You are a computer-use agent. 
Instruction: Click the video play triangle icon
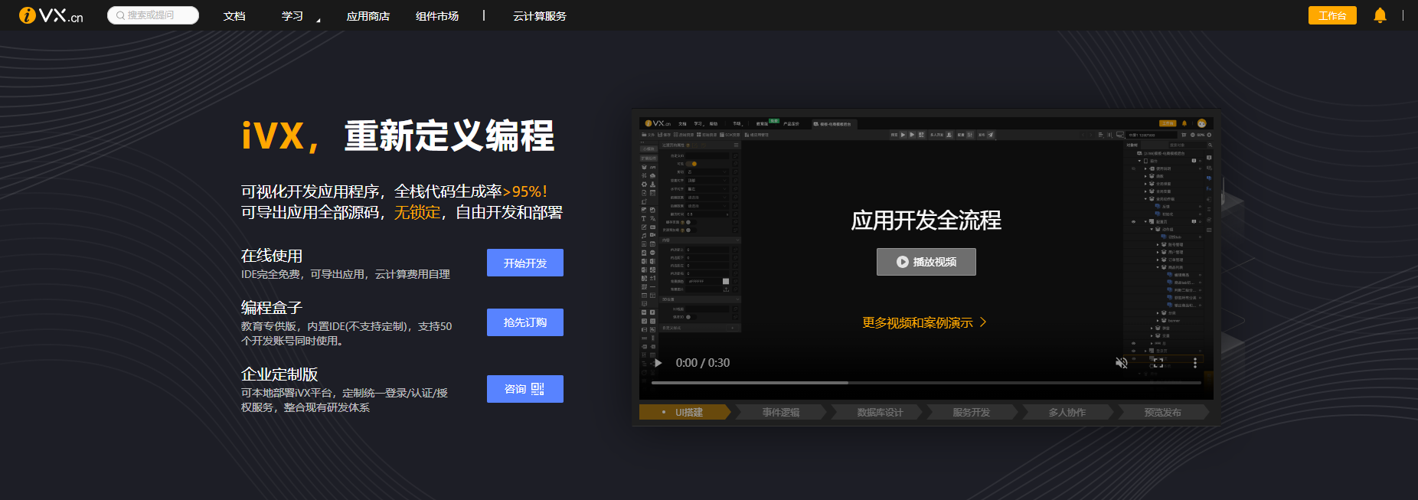658,363
